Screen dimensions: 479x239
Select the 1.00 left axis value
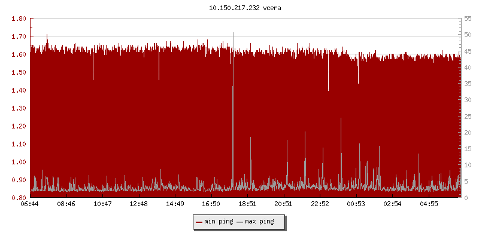click(19, 162)
